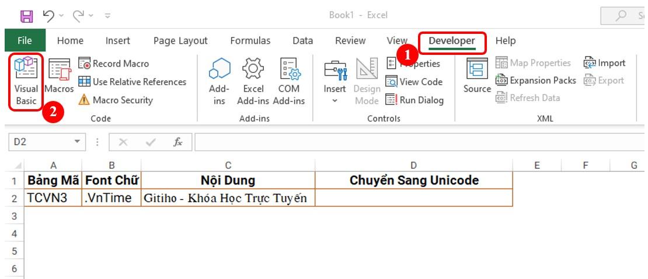Select cell "Font Chữ"
648x279 pixels.
(112, 180)
